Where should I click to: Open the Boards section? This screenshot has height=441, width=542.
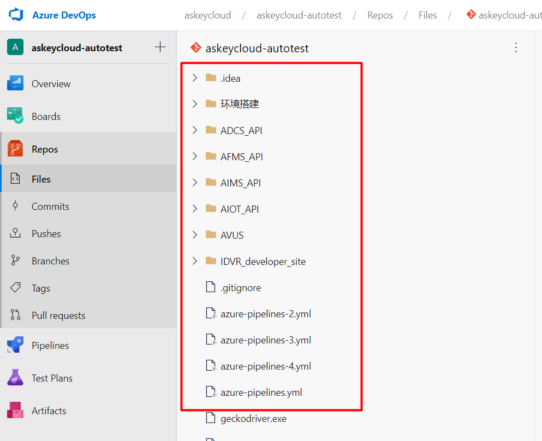pyautogui.click(x=46, y=116)
